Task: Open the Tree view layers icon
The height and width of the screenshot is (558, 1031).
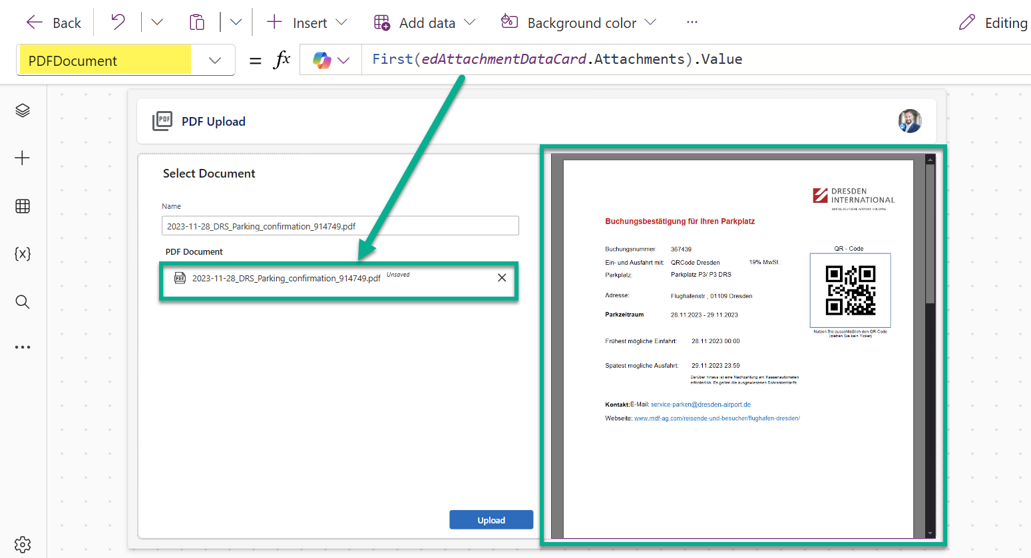Action: tap(23, 110)
